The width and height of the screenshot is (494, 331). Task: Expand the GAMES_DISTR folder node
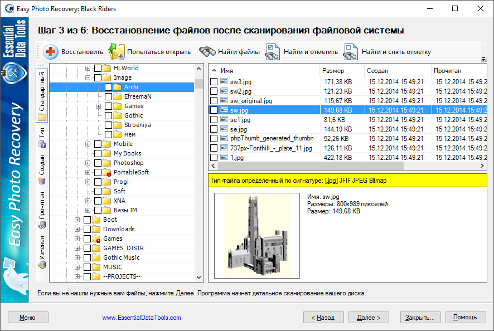point(77,248)
